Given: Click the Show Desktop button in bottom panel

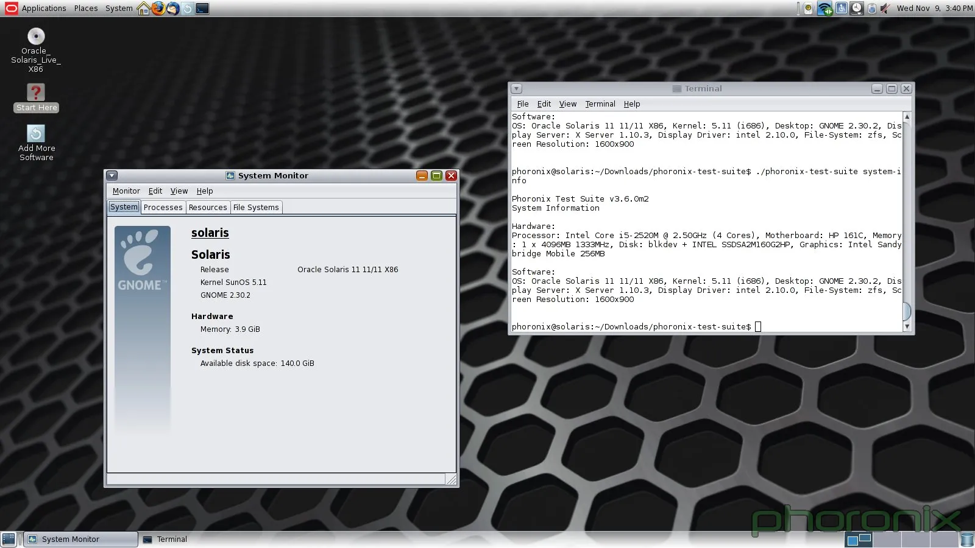Looking at the screenshot, I should pyautogui.click(x=9, y=539).
